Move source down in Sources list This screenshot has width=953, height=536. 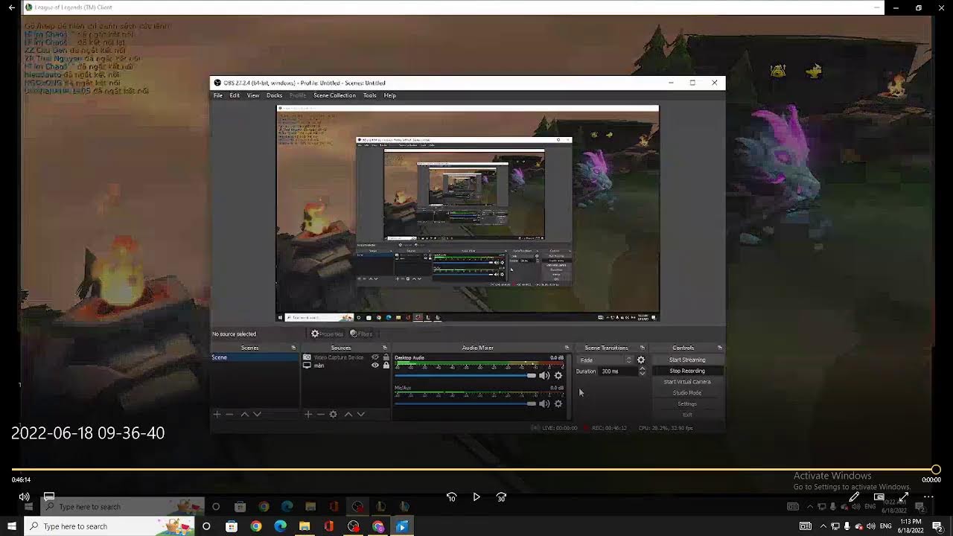point(360,414)
